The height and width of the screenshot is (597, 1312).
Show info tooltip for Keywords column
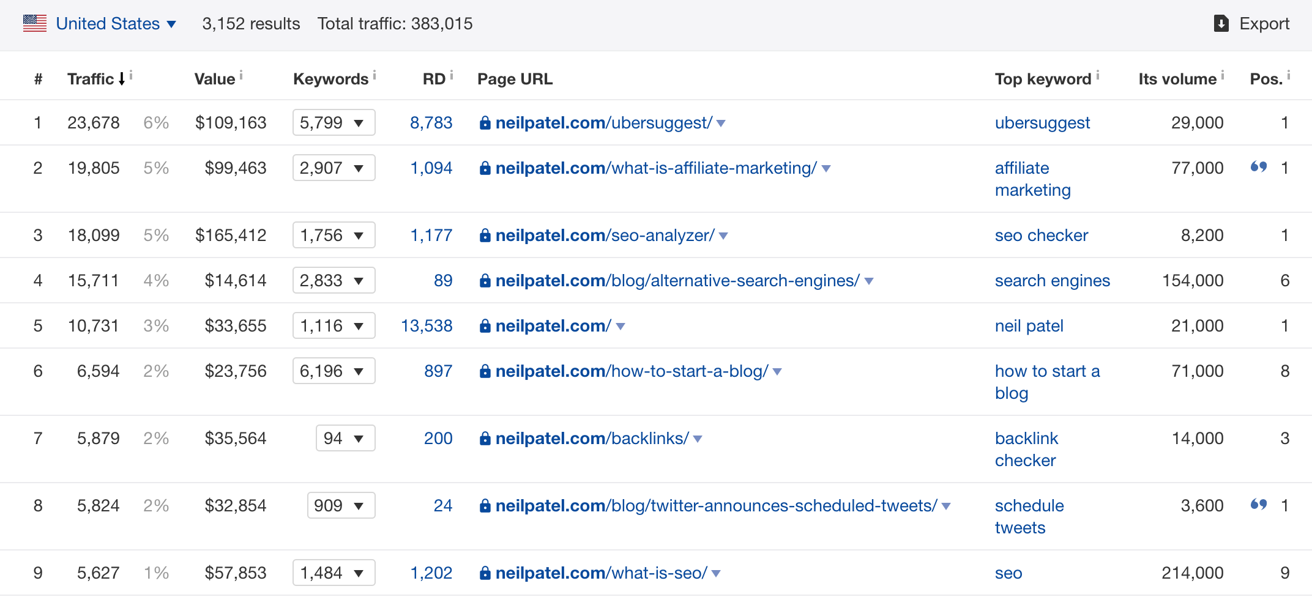pos(375,76)
